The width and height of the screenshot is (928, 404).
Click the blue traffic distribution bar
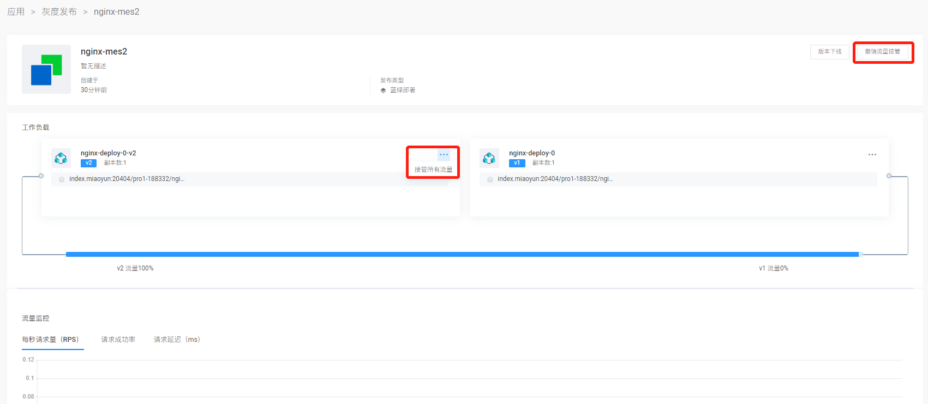[x=462, y=254]
